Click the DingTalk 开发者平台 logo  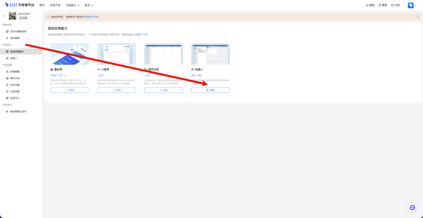tap(20, 5)
